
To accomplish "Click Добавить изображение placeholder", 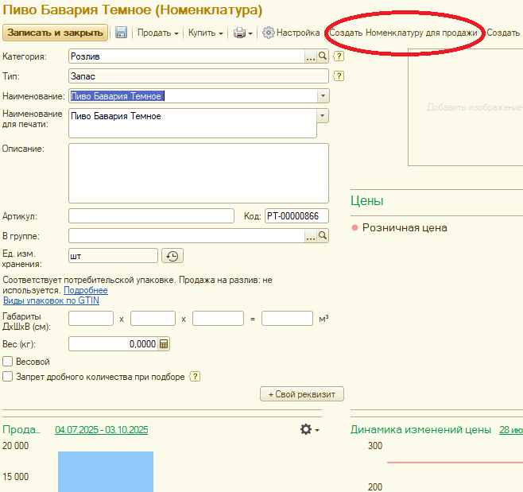I will (x=475, y=107).
